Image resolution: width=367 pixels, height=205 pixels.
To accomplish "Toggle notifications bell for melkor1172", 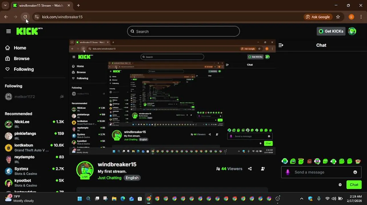I will tap(62, 97).
